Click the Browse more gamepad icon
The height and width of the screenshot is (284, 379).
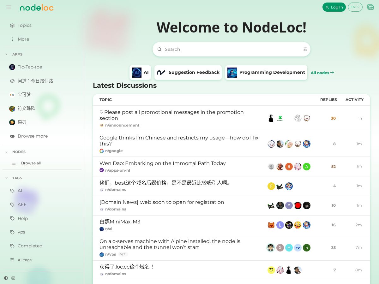[12, 136]
